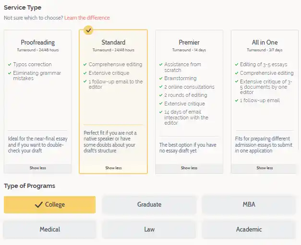Collapse Standard card via Show less

tap(113, 168)
